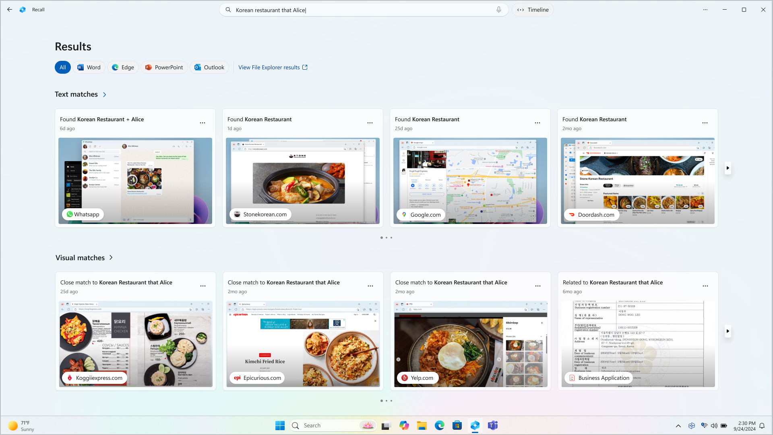Expand Visual matches section
The image size is (773, 435).
click(x=111, y=258)
